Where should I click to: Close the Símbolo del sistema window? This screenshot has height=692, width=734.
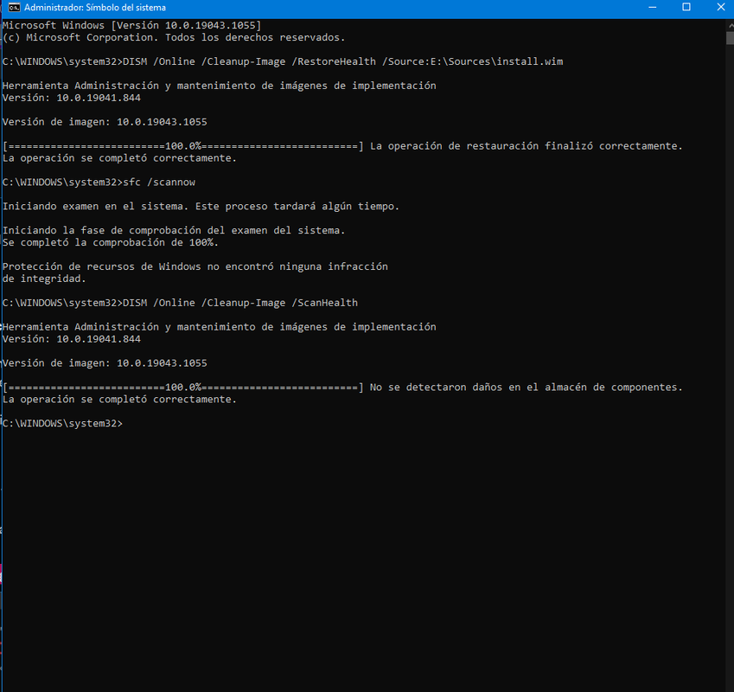click(x=720, y=8)
